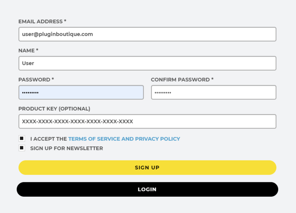The width and height of the screenshot is (296, 213).
Task: Click the asterisk beside Name label
Action: (37, 50)
